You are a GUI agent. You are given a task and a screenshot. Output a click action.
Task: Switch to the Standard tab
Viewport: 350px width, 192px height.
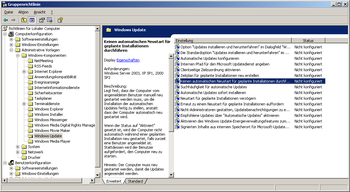(135, 181)
